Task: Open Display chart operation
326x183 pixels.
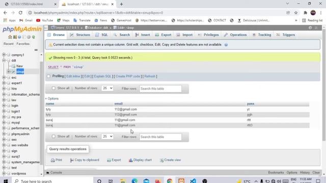Action: 140,160
